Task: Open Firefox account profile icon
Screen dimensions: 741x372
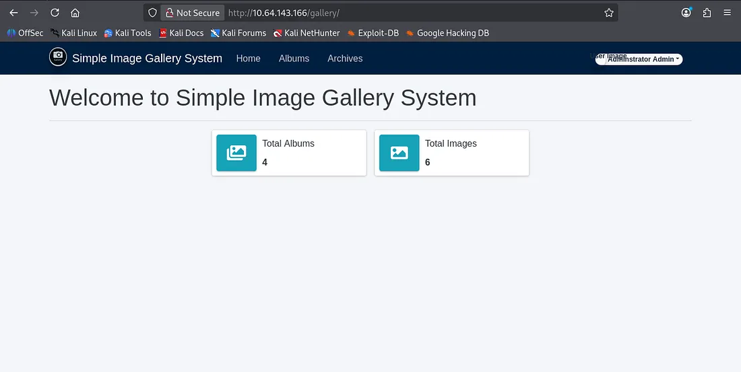Action: pos(686,13)
